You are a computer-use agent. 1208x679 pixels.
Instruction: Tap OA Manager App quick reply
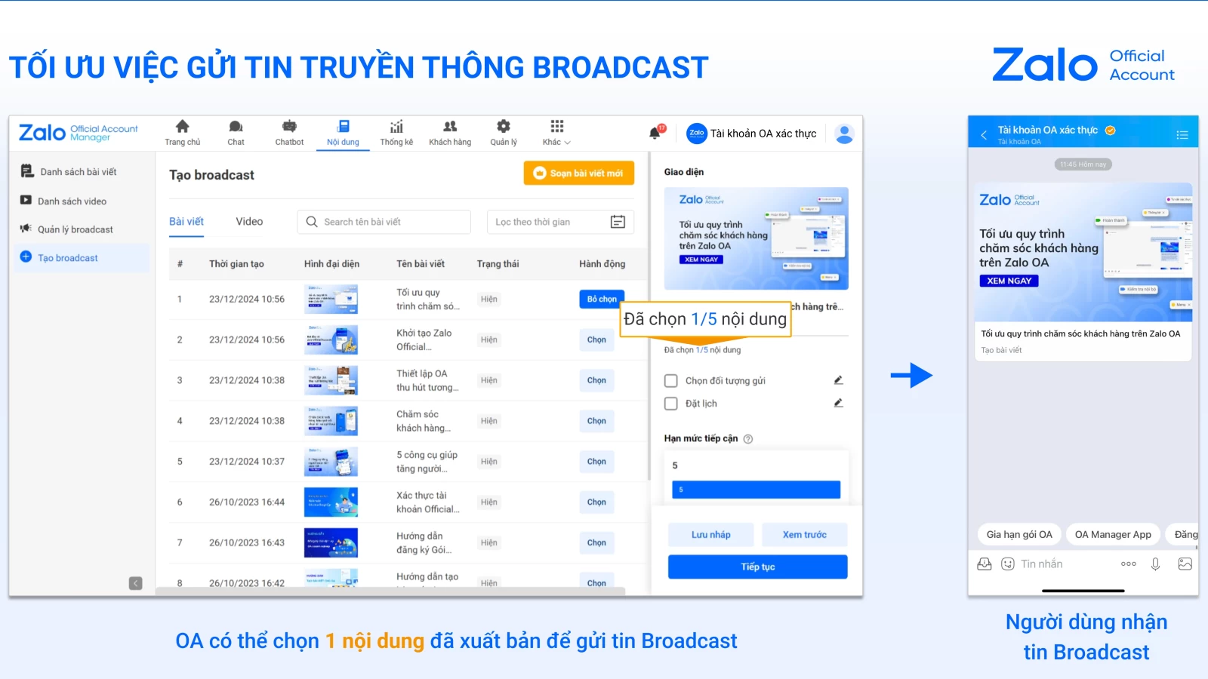(x=1113, y=534)
